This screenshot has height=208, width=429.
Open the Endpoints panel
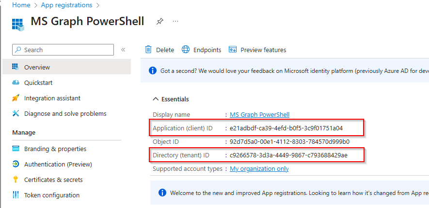(202, 50)
